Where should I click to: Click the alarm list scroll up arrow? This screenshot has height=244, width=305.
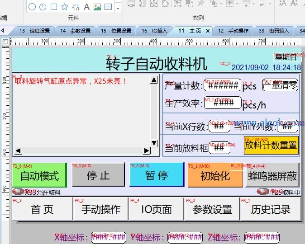[154, 80]
